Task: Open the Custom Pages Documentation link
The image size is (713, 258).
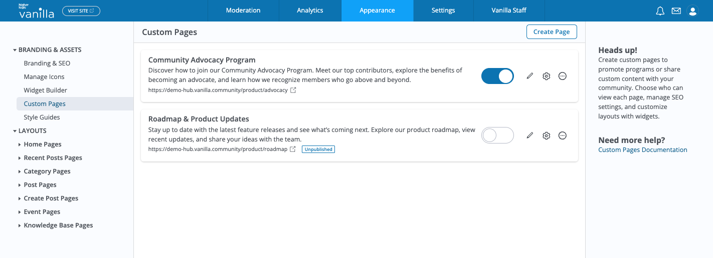Action: [643, 150]
